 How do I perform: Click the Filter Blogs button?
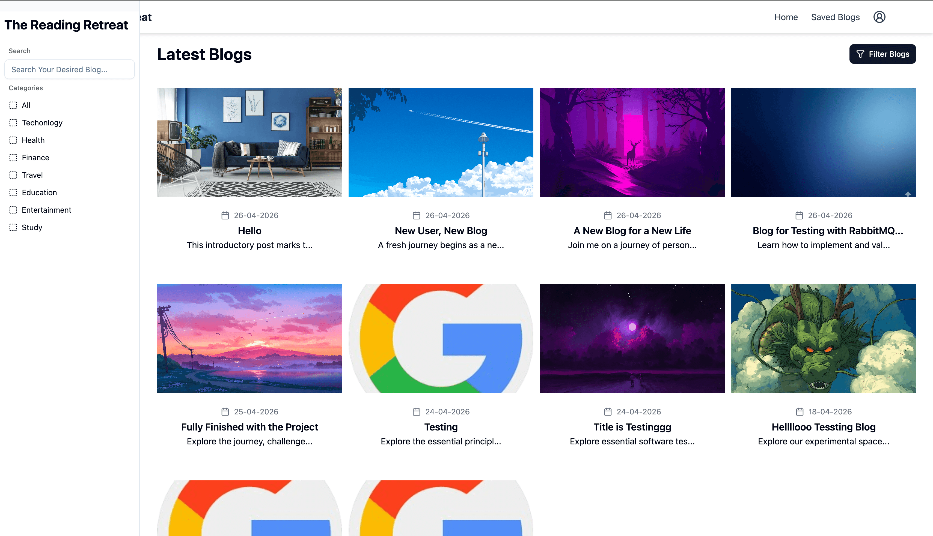pos(883,54)
